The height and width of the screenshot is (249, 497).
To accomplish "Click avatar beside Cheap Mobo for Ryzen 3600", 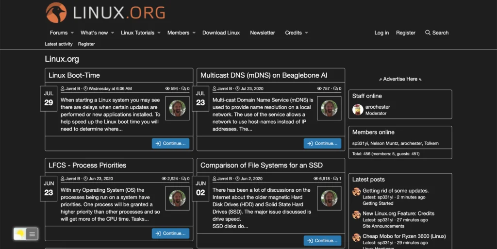I will (357, 237).
